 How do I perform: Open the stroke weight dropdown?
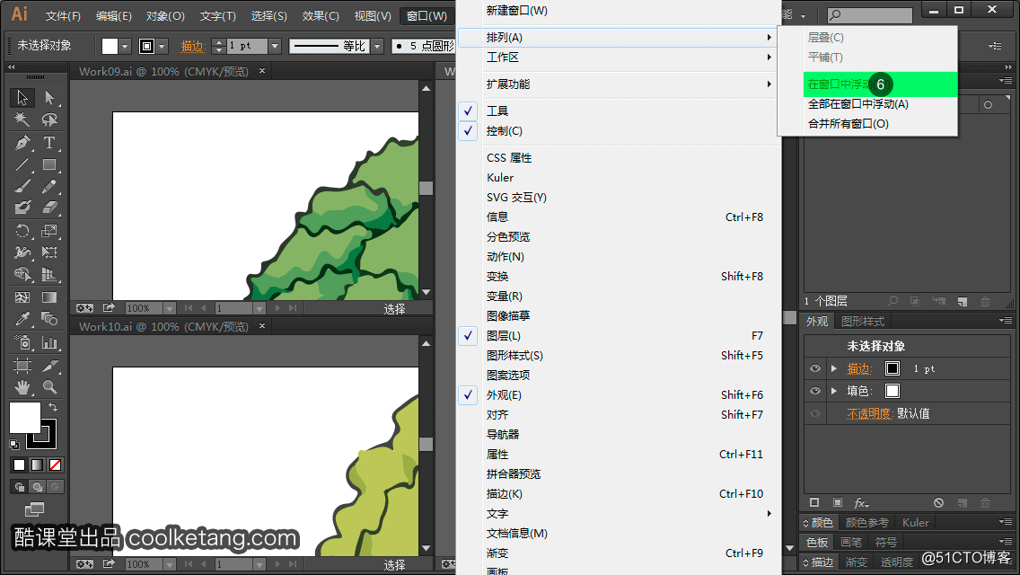coord(275,46)
